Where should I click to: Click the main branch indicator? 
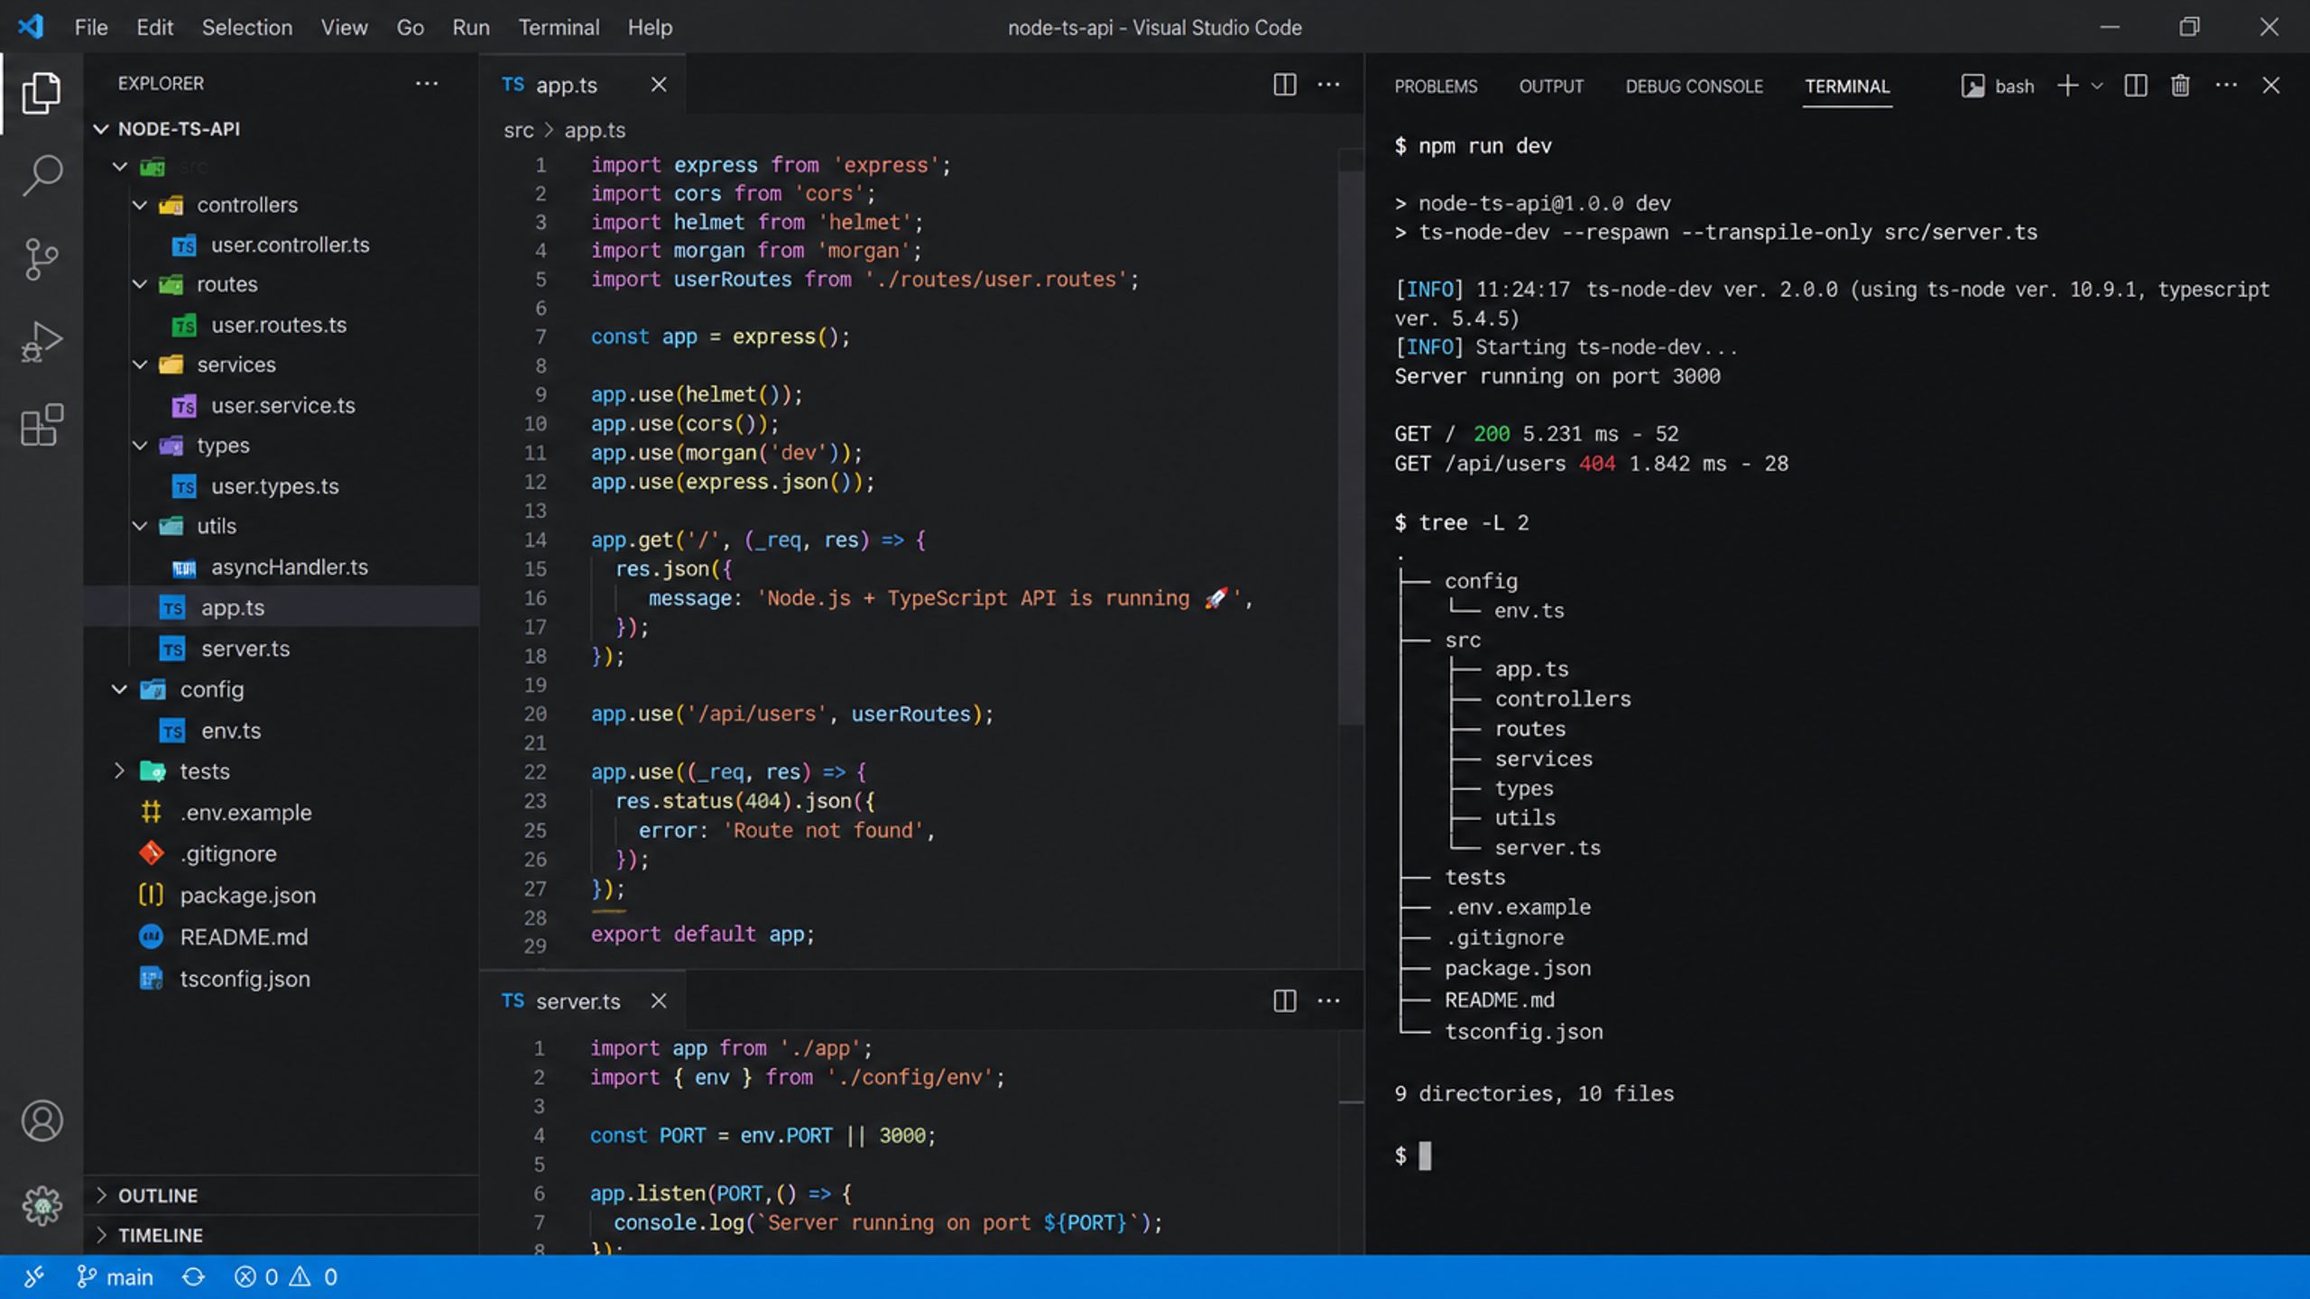coord(115,1277)
